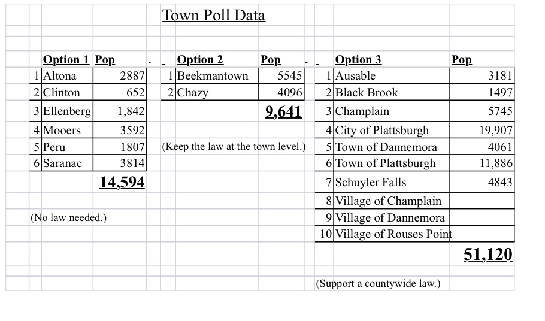Select the Option 2 header cell
The image size is (545, 321).
click(200, 60)
